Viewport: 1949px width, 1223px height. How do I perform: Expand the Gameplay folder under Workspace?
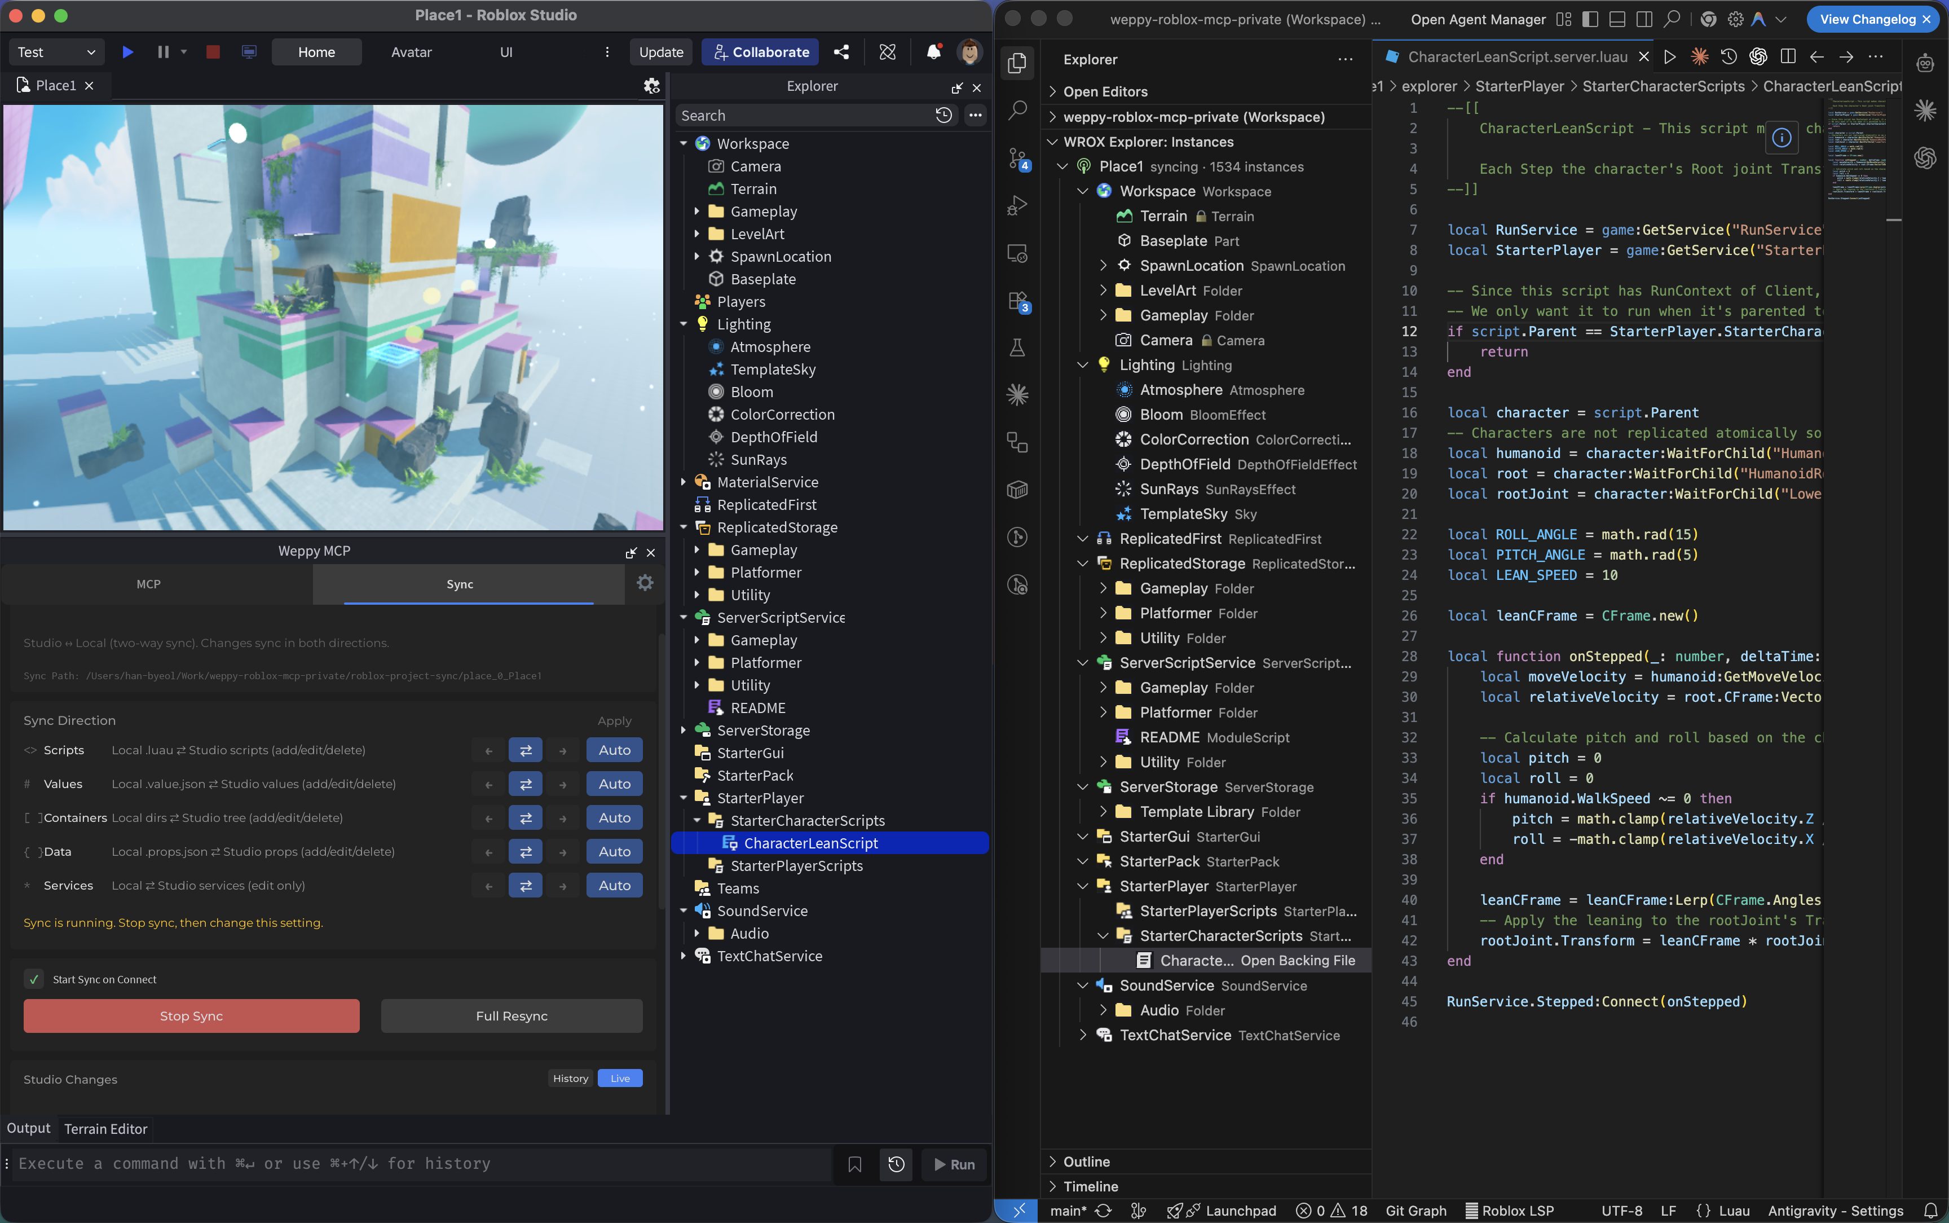click(x=698, y=211)
